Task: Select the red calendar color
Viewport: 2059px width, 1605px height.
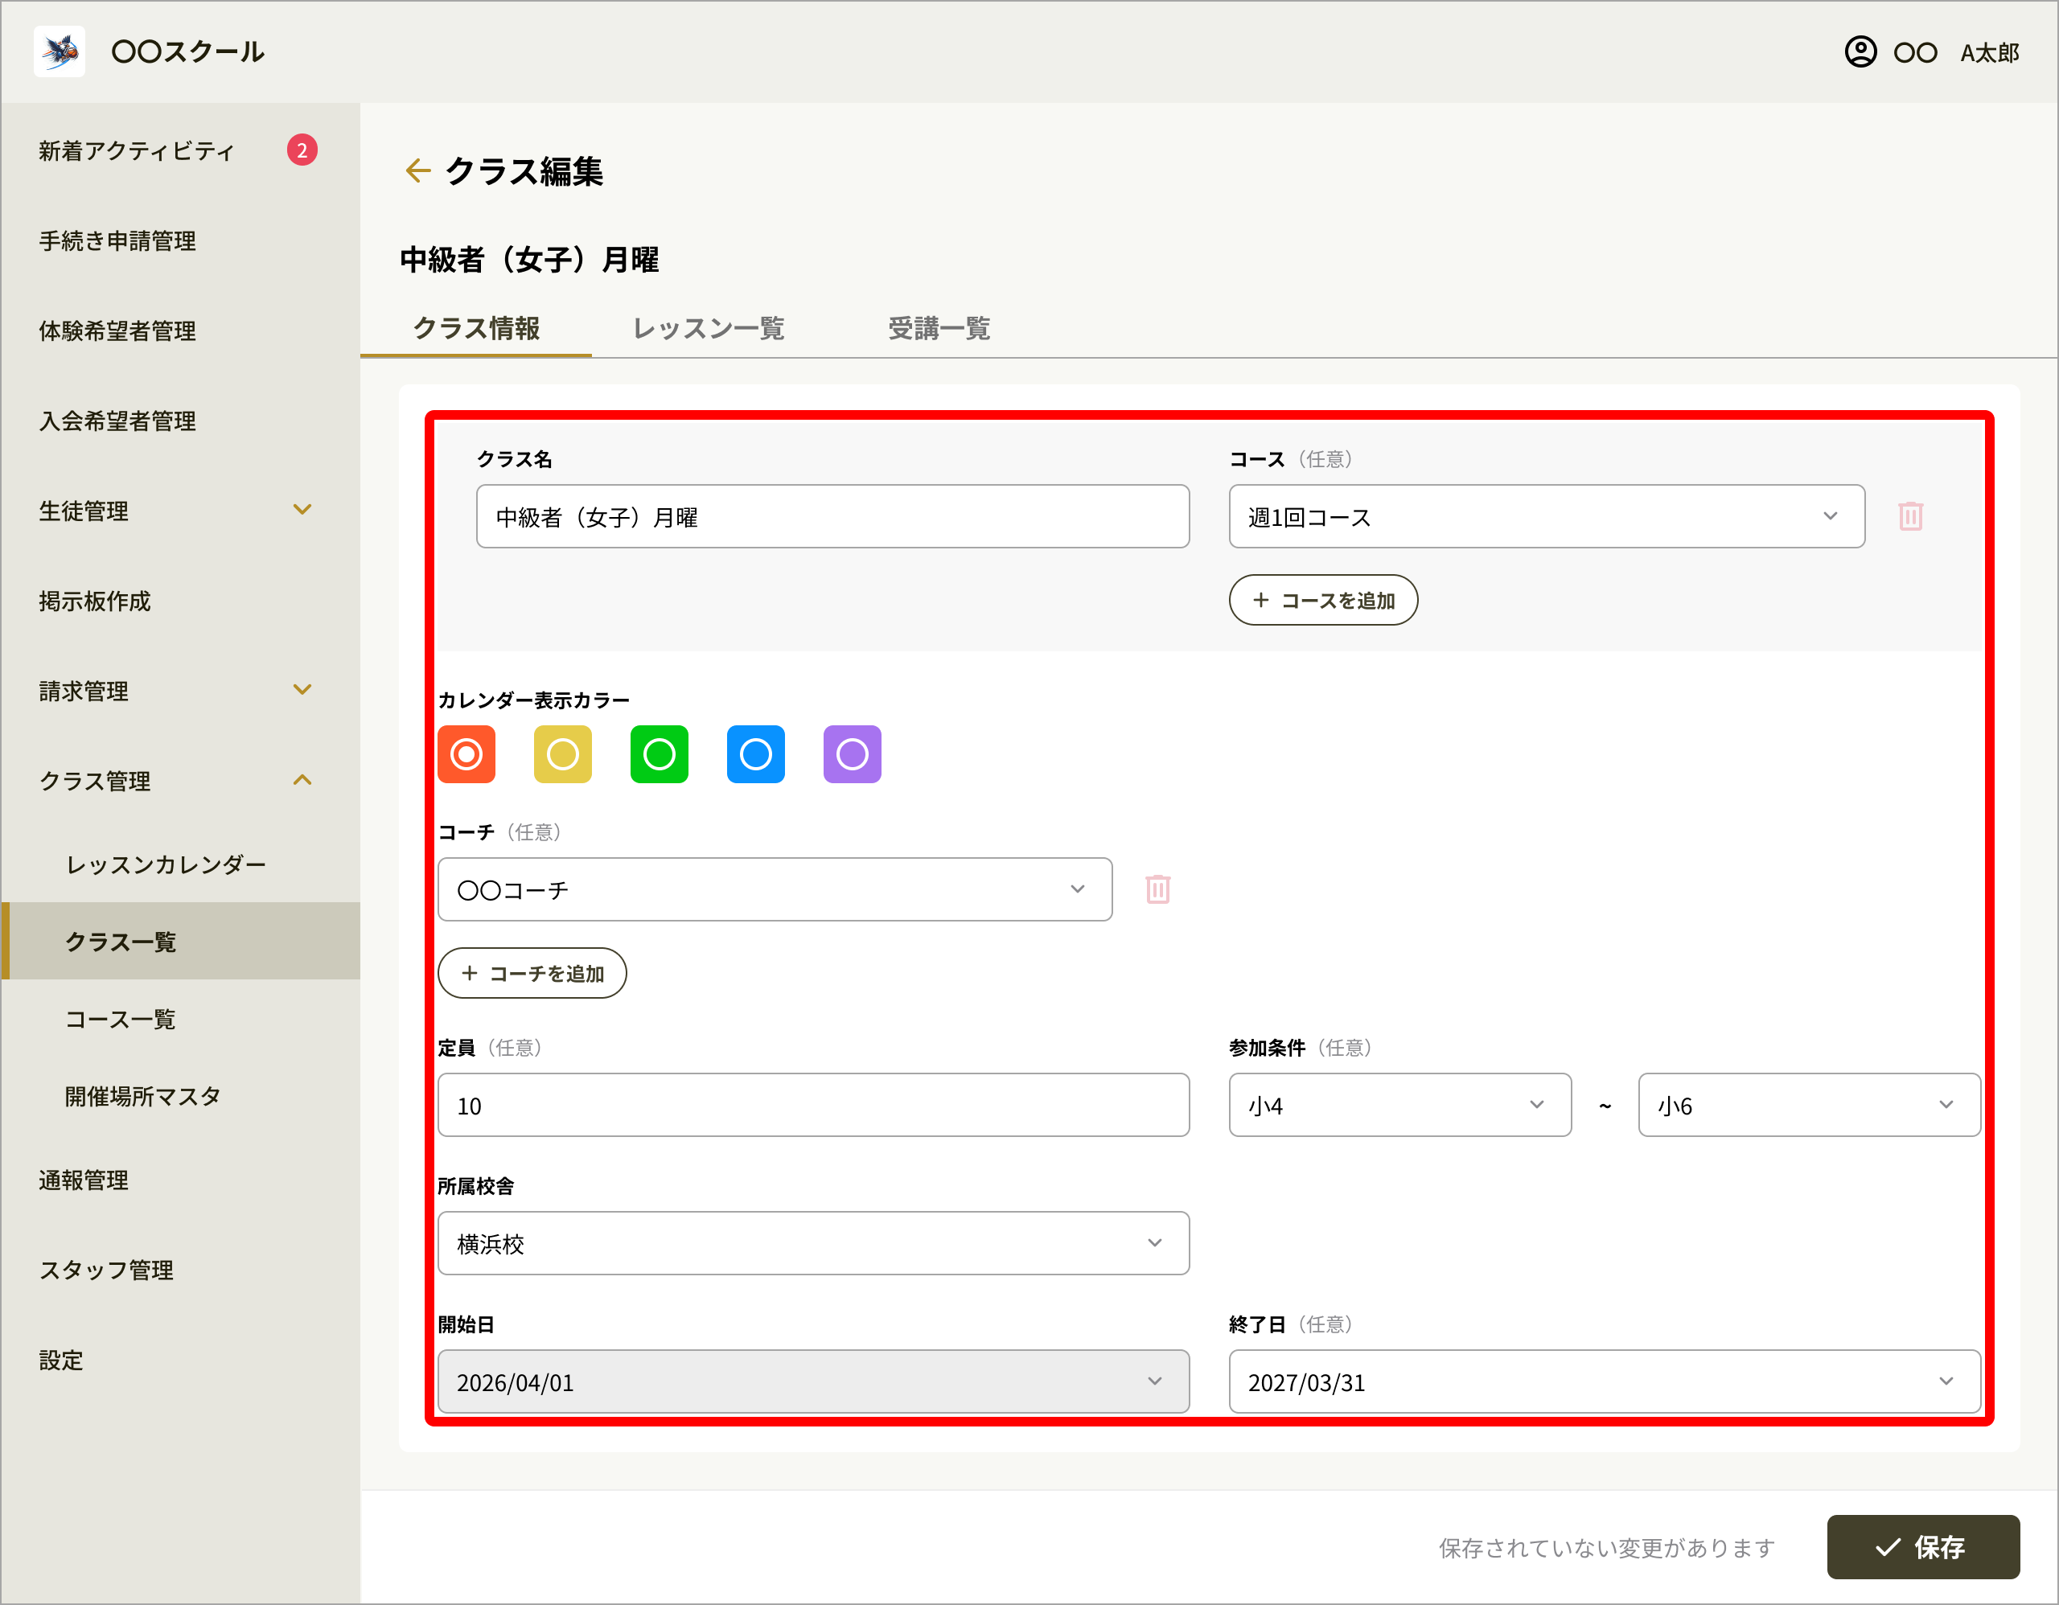Action: click(x=466, y=754)
